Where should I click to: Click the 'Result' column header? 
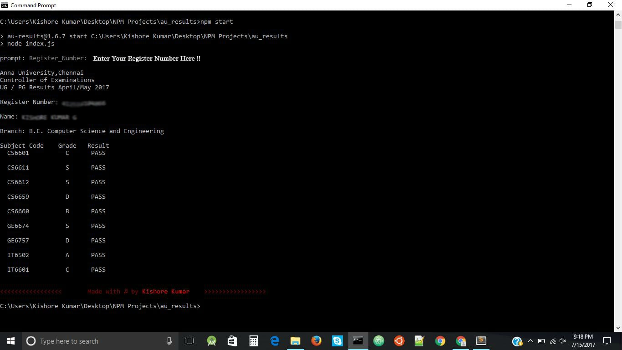98,145
